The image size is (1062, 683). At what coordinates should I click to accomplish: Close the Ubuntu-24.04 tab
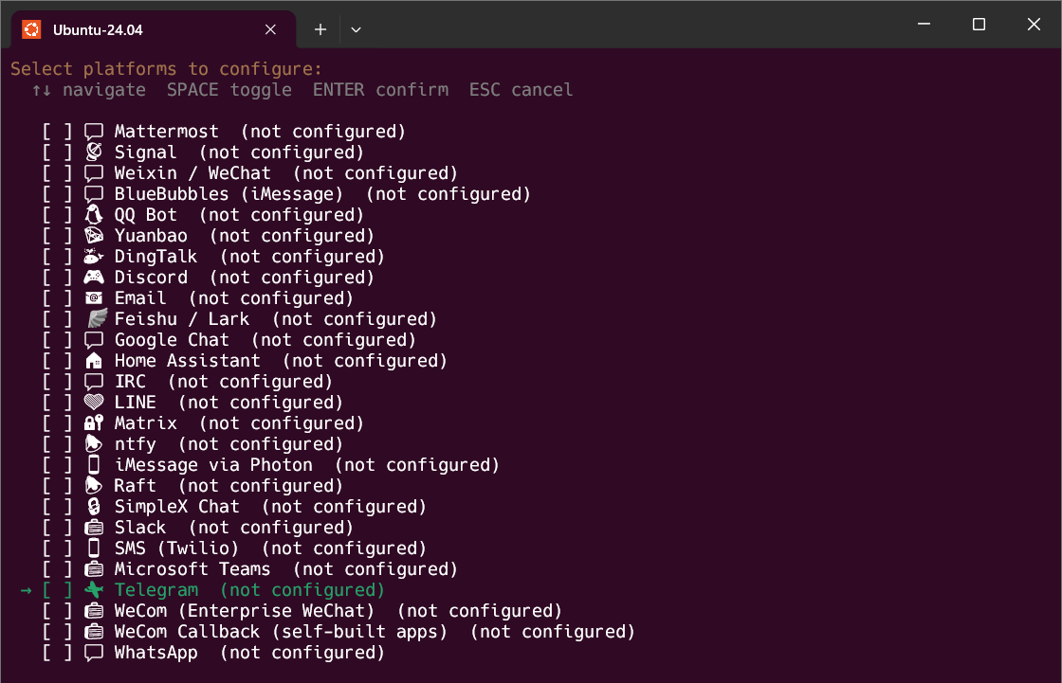pyautogui.click(x=270, y=29)
